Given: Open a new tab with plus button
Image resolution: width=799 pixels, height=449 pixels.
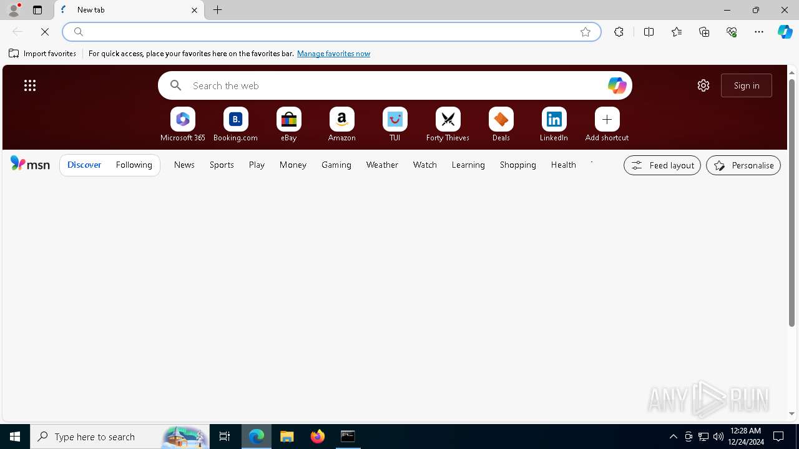Looking at the screenshot, I should [218, 10].
